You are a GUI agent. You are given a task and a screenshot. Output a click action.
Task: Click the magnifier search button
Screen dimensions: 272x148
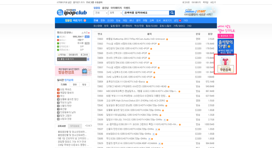tap(172, 13)
